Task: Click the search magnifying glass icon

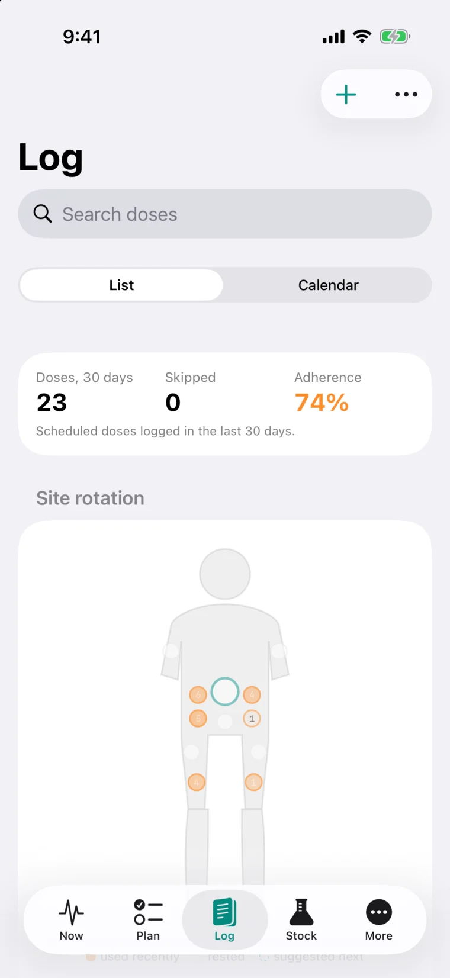Action: point(42,213)
